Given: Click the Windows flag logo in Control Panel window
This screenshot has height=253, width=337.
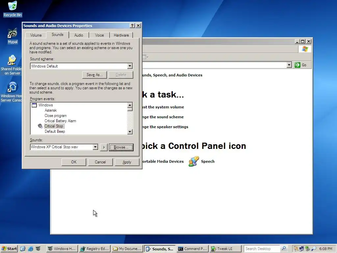Looking at the screenshot, I should [305, 49].
